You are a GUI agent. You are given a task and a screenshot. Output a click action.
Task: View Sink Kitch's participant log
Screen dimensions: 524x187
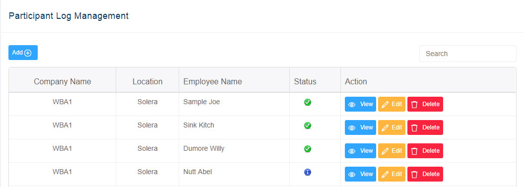[360, 127]
